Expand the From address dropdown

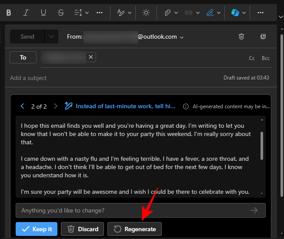pyautogui.click(x=182, y=37)
